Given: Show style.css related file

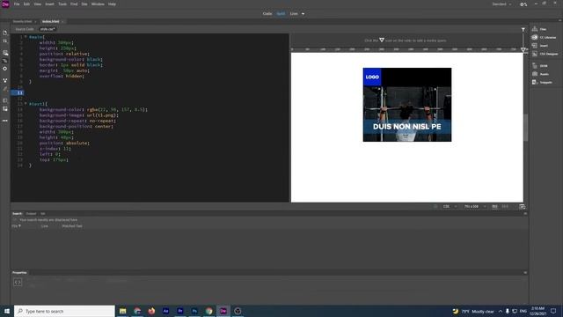Looking at the screenshot, I should [x=48, y=29].
